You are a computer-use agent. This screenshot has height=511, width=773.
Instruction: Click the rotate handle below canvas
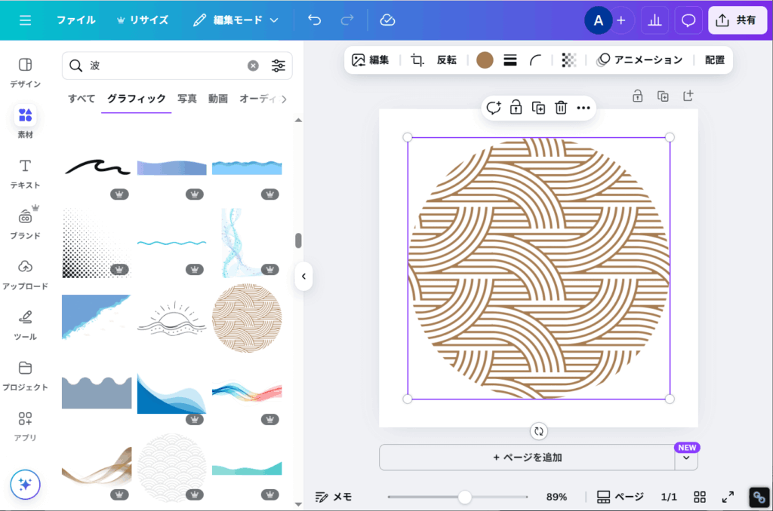pos(539,431)
